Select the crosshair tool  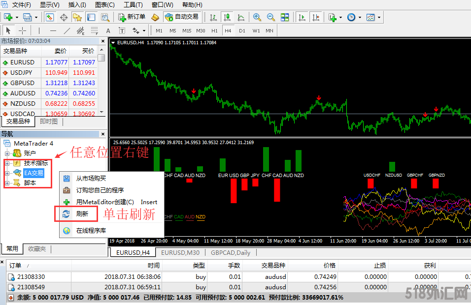[22, 30]
